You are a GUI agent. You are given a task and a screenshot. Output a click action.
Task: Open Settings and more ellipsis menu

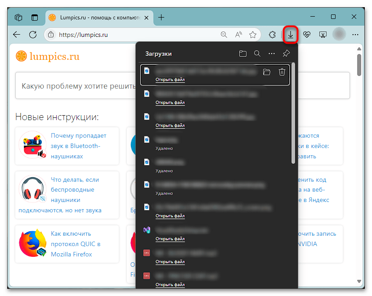[x=355, y=35]
